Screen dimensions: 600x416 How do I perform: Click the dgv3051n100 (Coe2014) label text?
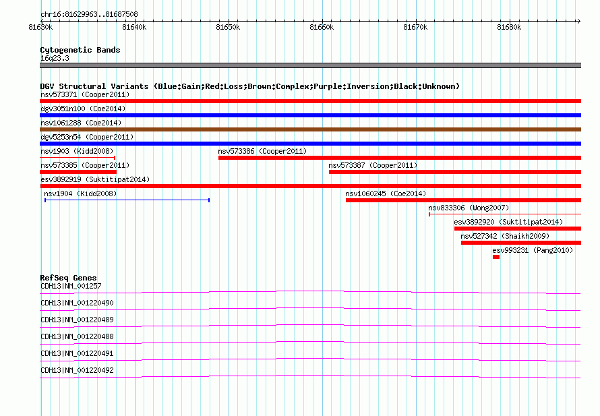pyautogui.click(x=83, y=109)
